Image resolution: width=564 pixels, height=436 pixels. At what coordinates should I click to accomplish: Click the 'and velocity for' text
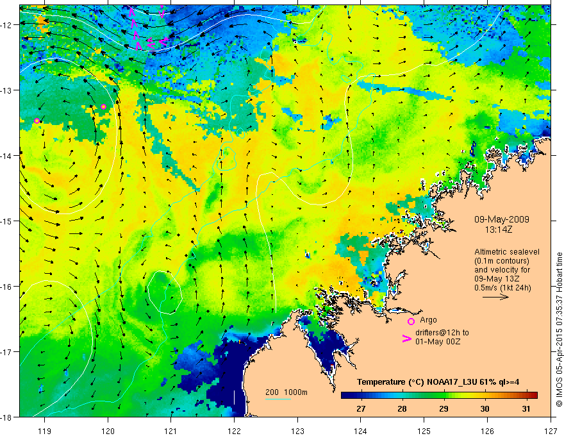point(502,270)
